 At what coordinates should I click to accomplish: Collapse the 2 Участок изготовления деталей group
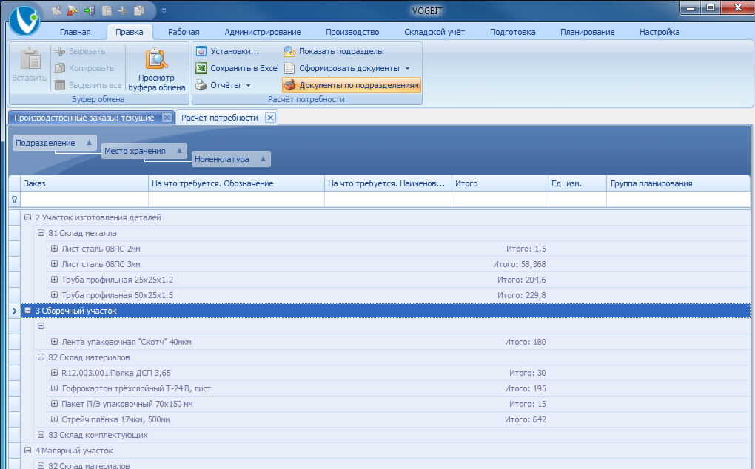click(x=27, y=217)
